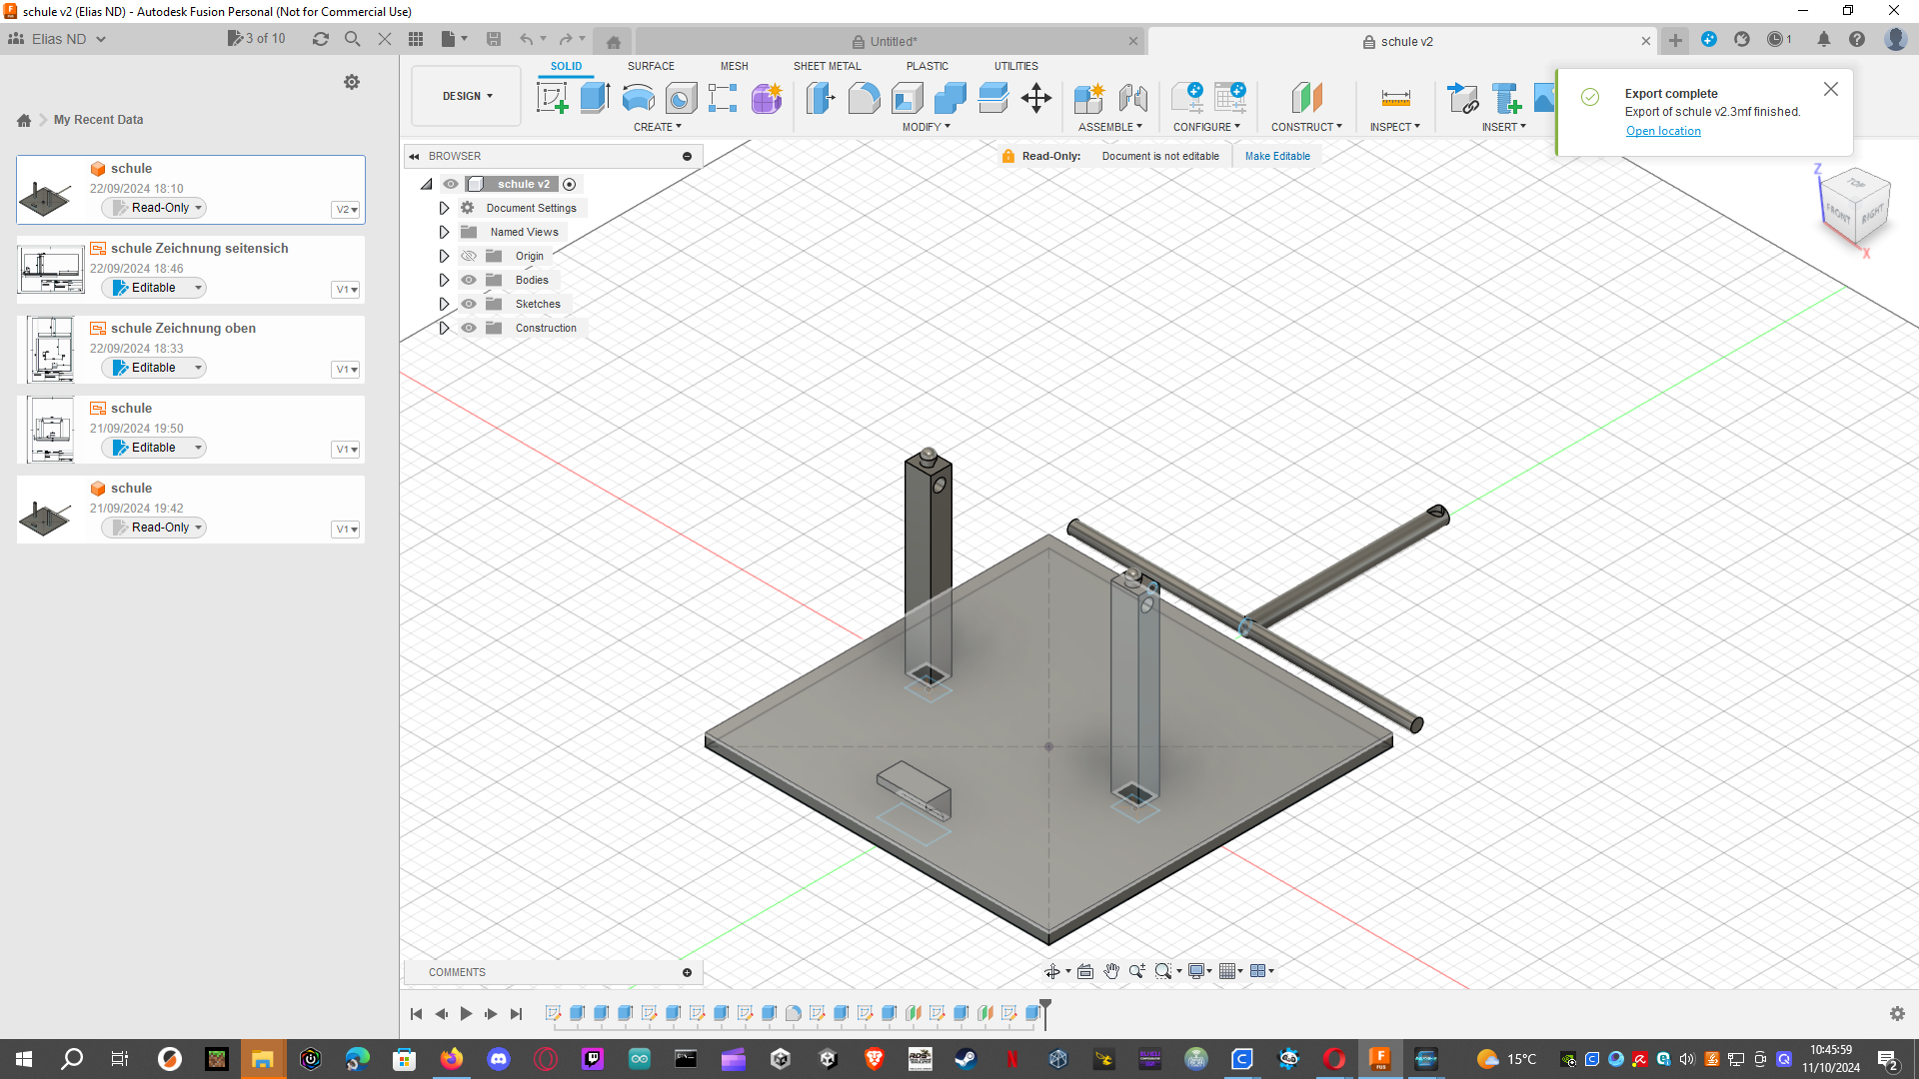1919x1079 pixels.
Task: Select the Shell tool
Action: [x=907, y=98]
